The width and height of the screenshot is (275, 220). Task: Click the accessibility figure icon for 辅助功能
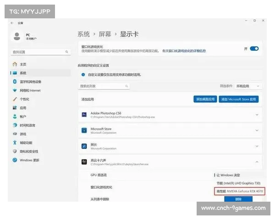pos(15,143)
